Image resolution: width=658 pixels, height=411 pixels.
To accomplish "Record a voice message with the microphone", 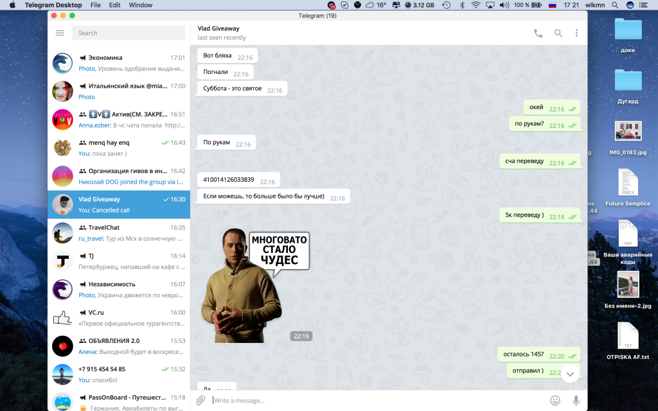I will [x=576, y=400].
